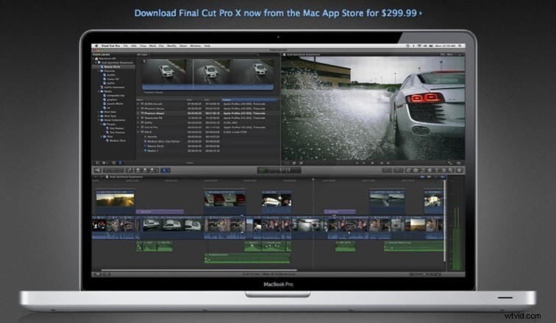Image resolution: width=556 pixels, height=323 pixels.
Task: Collapse the Macintosh HD disclosure triangle
Action: [93, 59]
